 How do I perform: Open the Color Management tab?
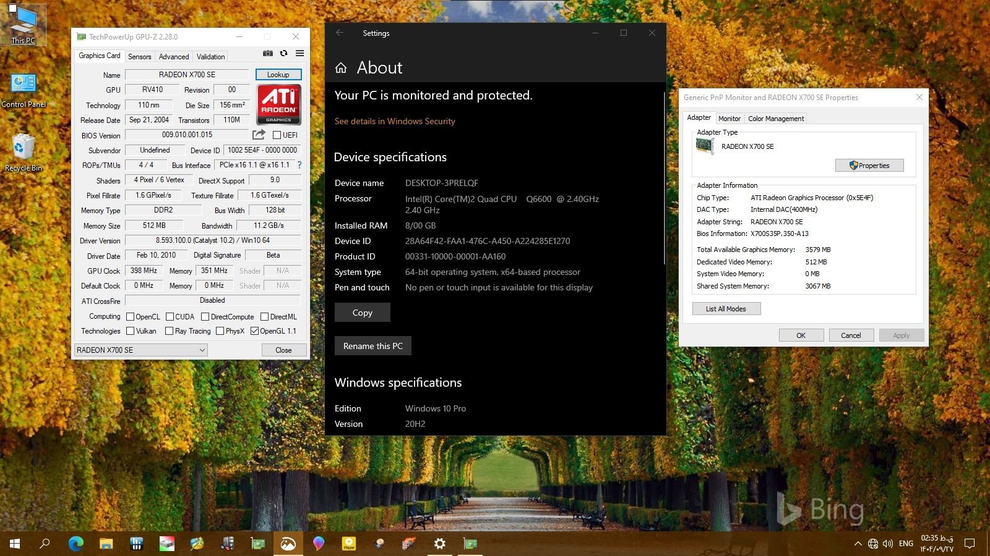(x=776, y=119)
